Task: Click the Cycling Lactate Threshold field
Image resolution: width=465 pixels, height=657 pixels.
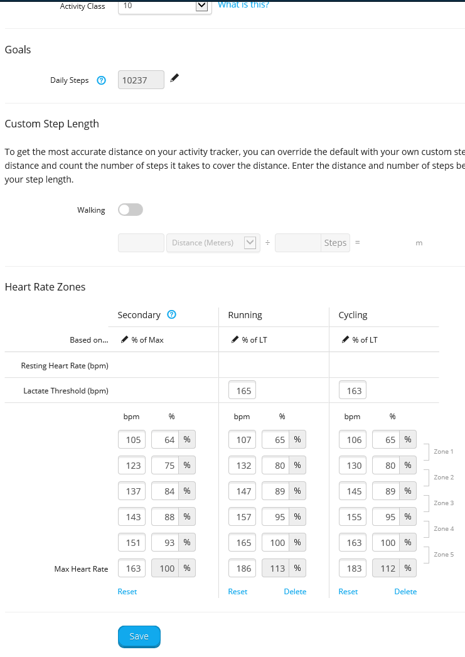Action: (354, 391)
